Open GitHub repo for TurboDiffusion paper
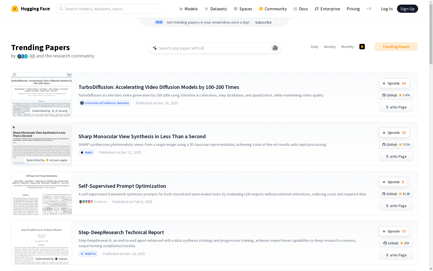433x271 pixels. [x=396, y=95]
